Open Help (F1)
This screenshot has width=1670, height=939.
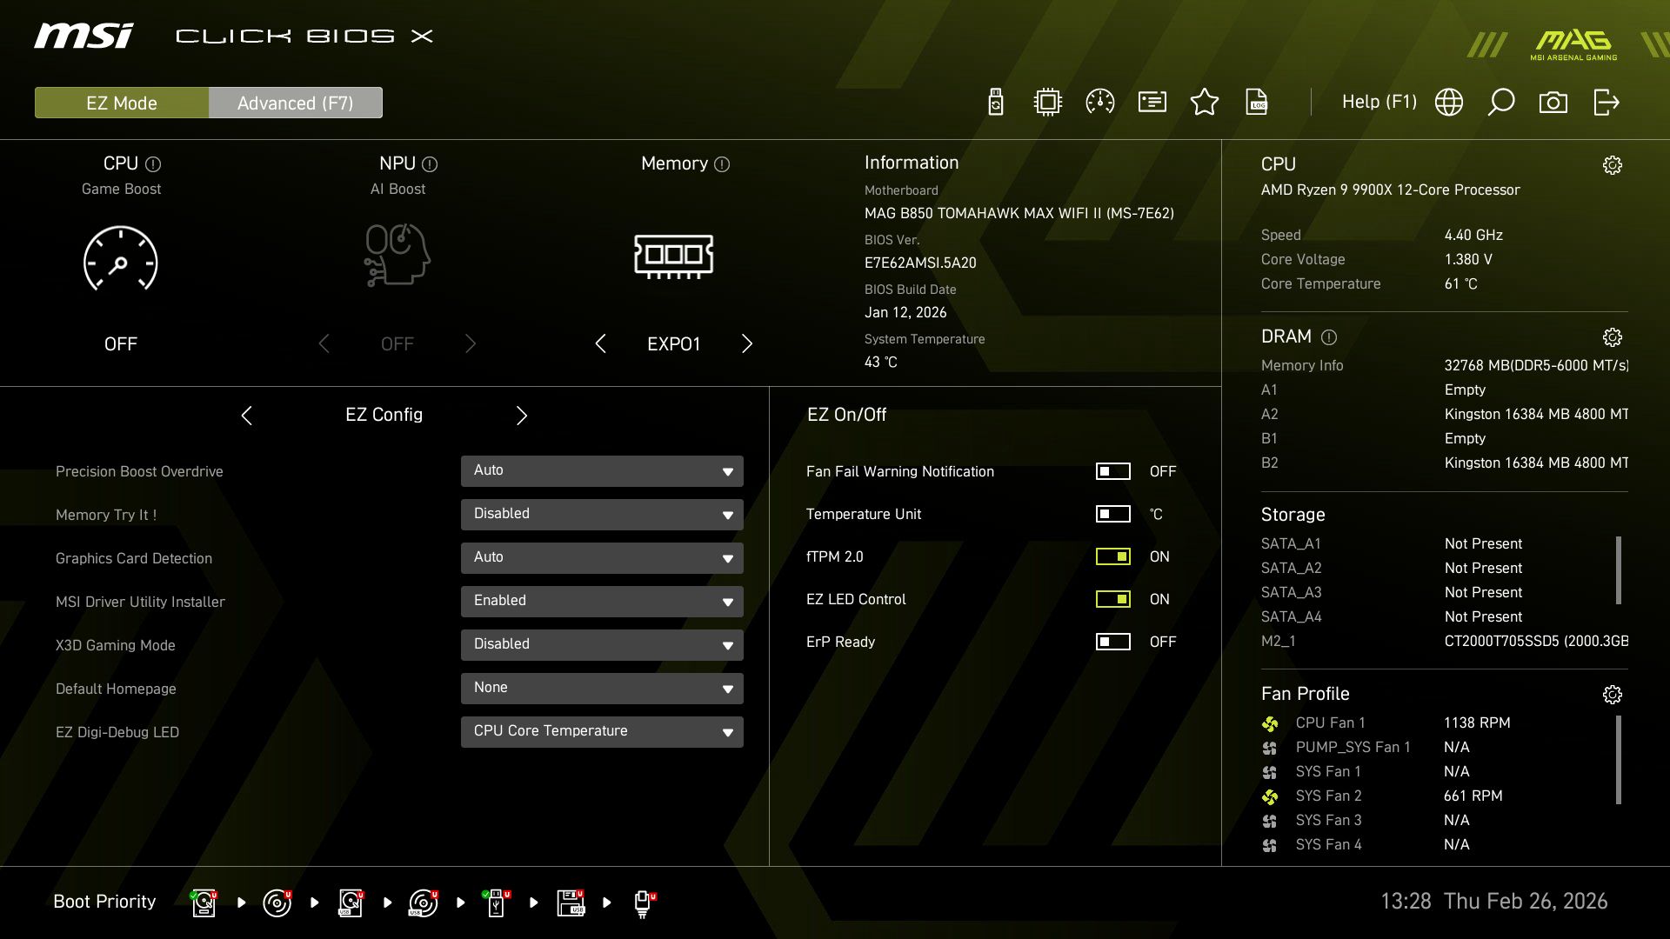(x=1379, y=102)
